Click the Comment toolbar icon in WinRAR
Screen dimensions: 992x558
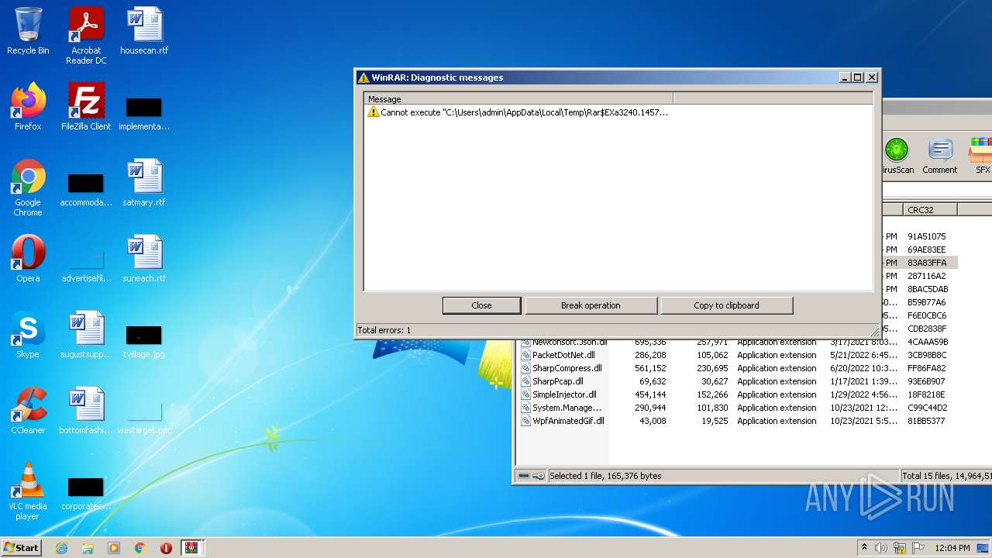point(940,155)
